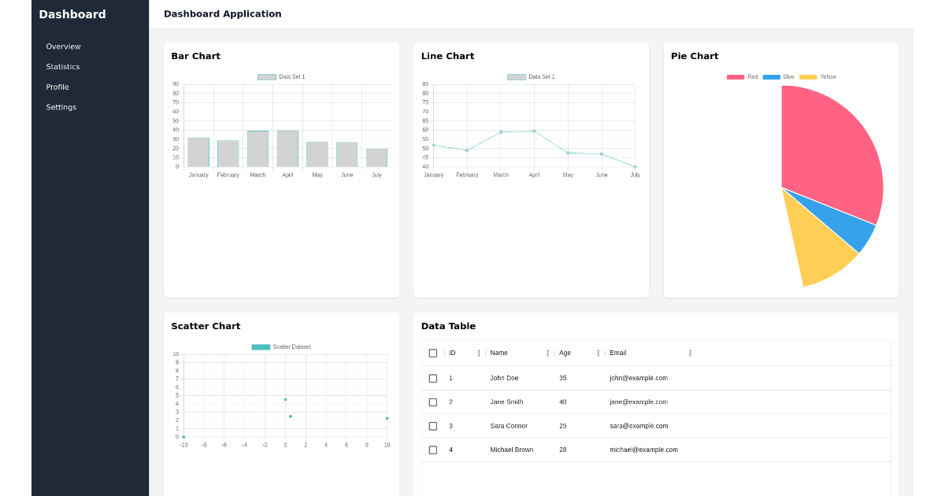This screenshot has width=945, height=496.
Task: Open the Age column options menu
Action: click(x=598, y=353)
